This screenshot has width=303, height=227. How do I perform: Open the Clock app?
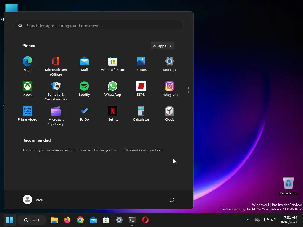[x=170, y=114]
